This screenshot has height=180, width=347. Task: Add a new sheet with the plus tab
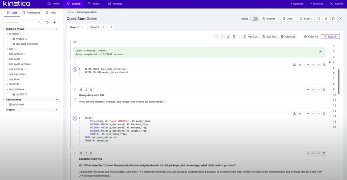coord(111,27)
